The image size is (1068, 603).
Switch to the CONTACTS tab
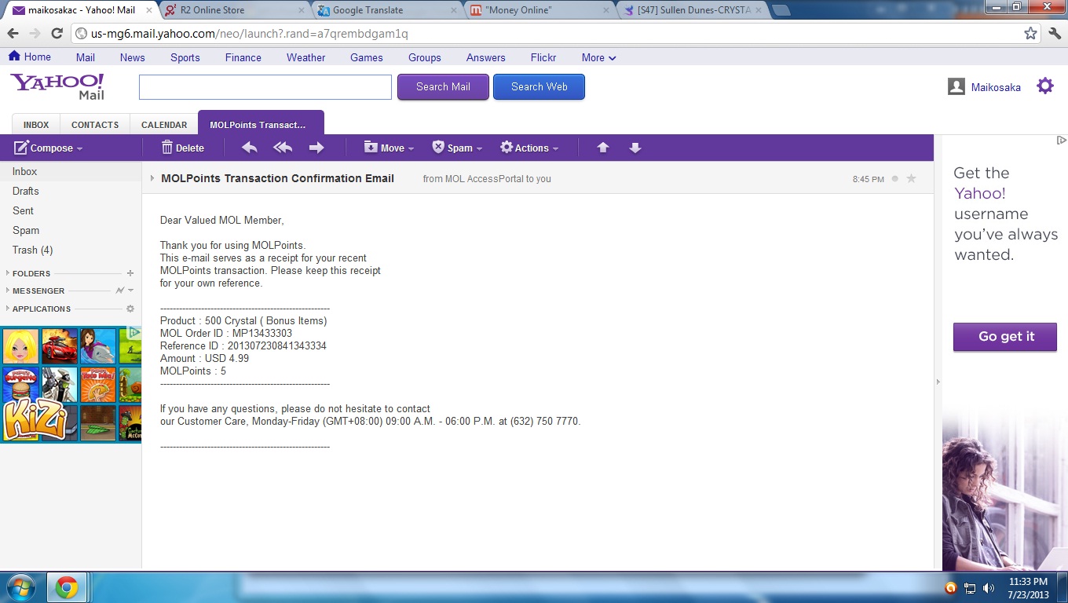pyautogui.click(x=95, y=125)
